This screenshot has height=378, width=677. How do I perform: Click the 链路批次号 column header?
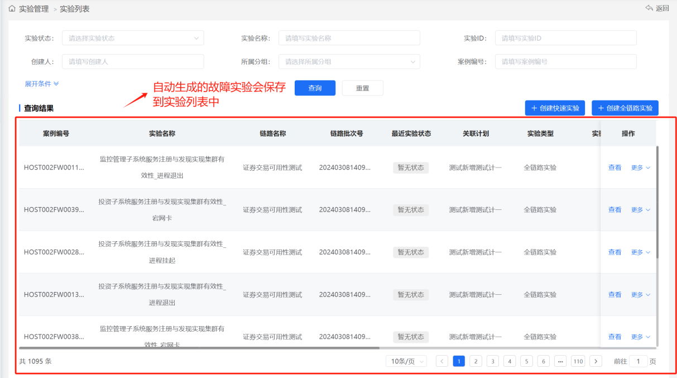click(346, 133)
